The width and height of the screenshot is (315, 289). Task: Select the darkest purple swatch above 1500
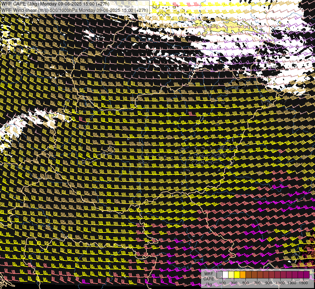306,275
